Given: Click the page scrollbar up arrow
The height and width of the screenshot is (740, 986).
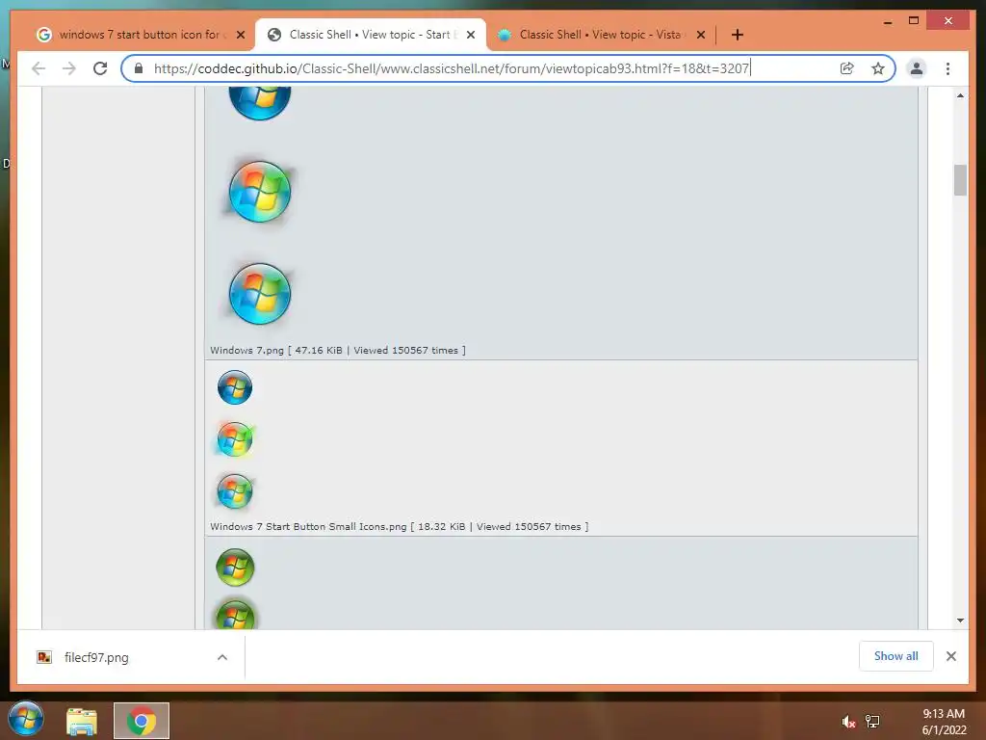Looking at the screenshot, I should pos(960,95).
